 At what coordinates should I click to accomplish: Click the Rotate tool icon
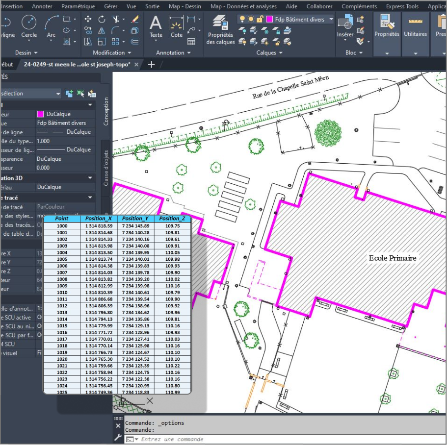click(x=102, y=19)
